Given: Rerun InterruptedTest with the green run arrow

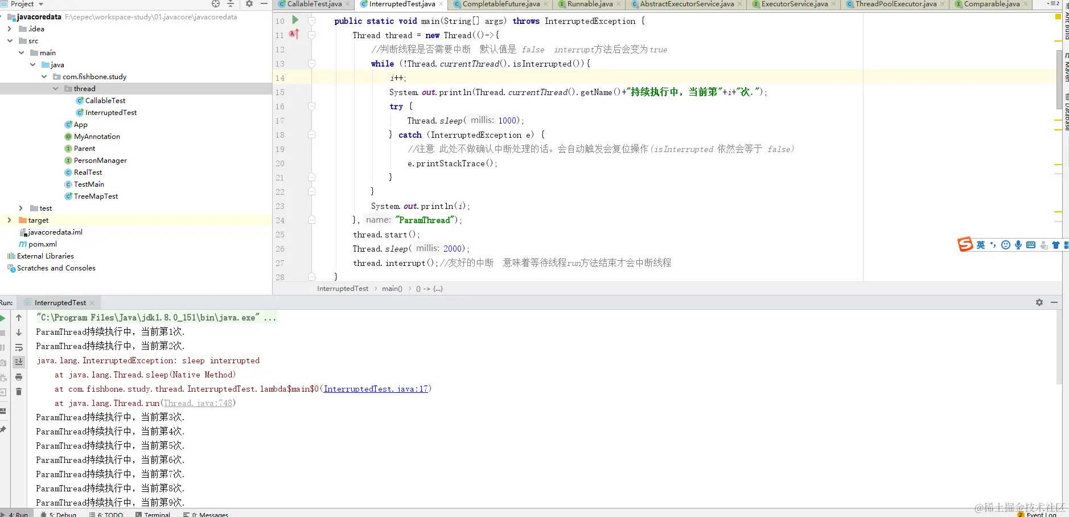Looking at the screenshot, I should coord(3,318).
